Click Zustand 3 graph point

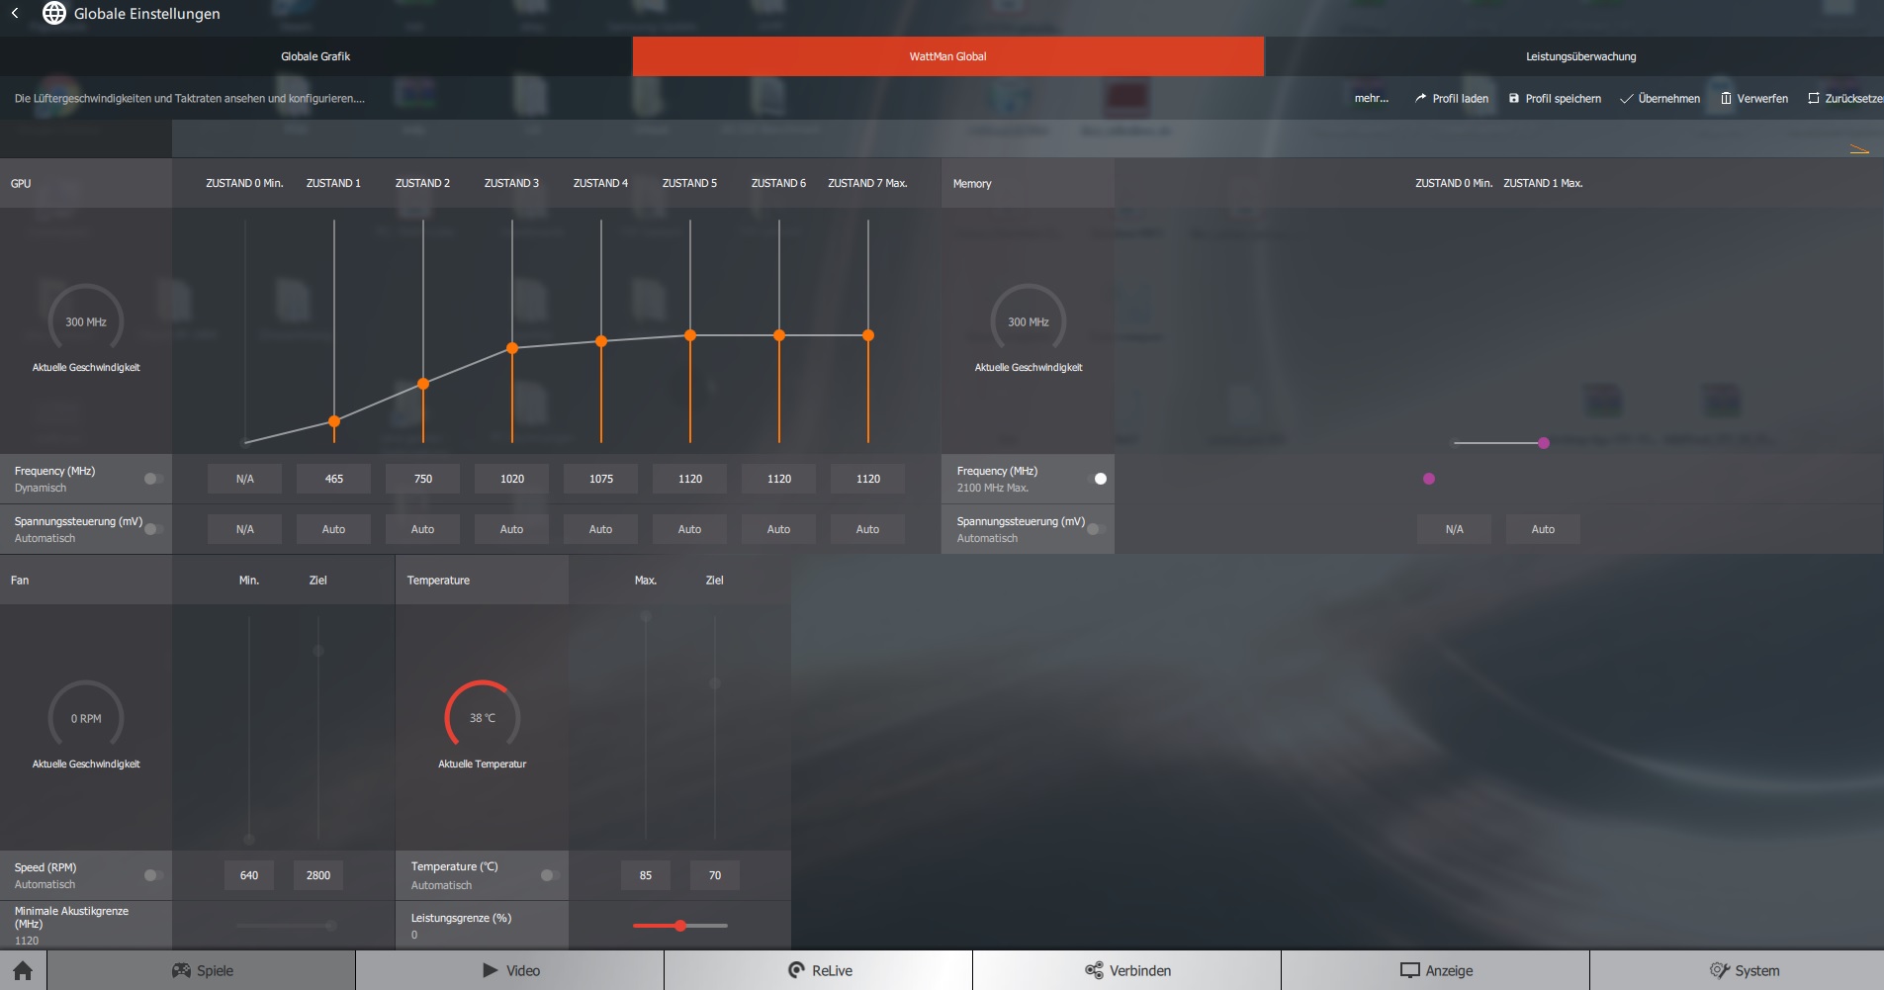pos(512,348)
